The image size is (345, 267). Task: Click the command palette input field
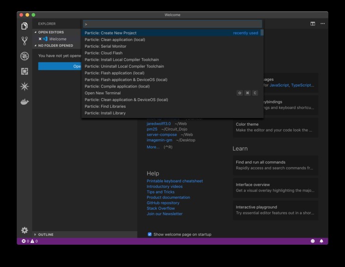click(x=172, y=24)
